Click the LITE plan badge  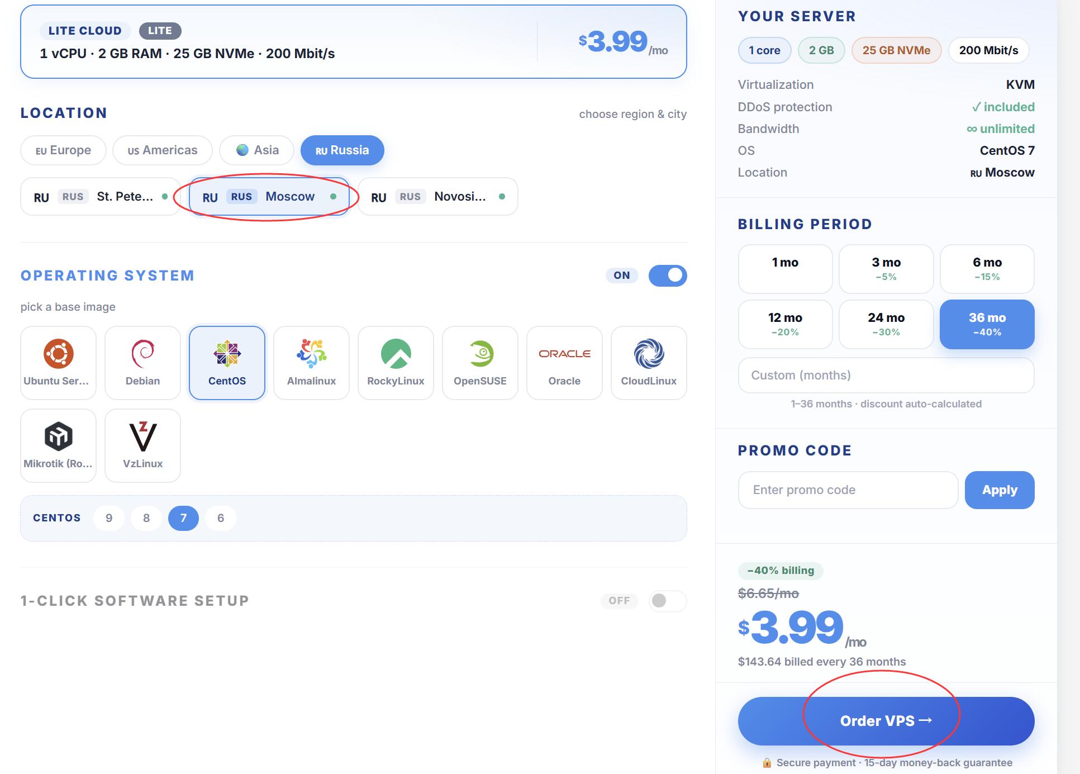click(160, 31)
